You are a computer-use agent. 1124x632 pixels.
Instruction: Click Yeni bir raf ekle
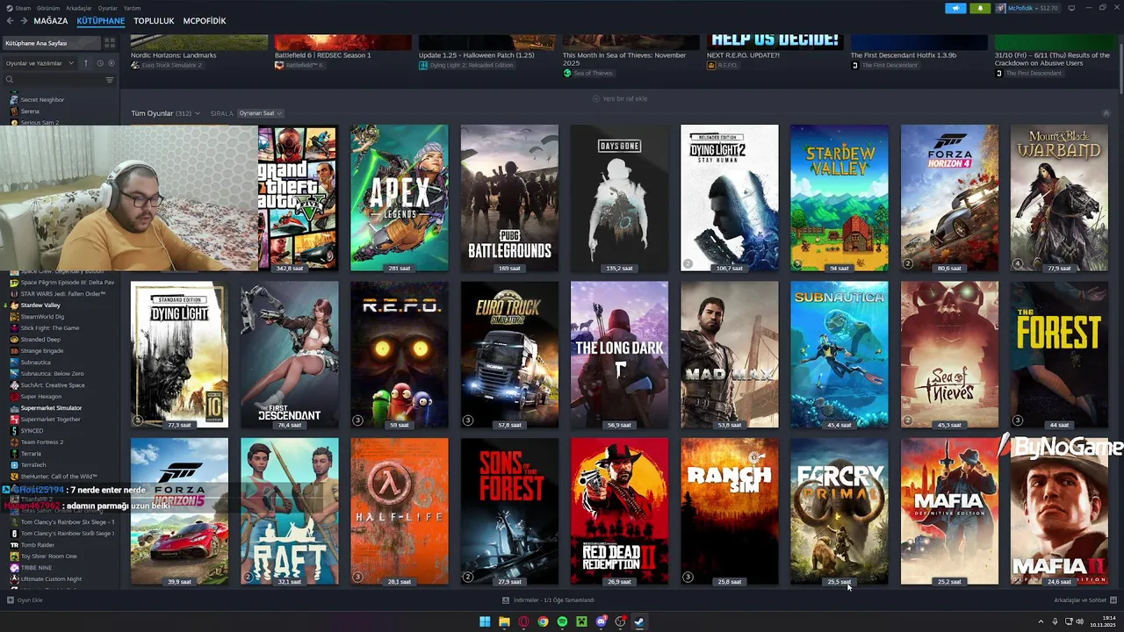tap(620, 98)
